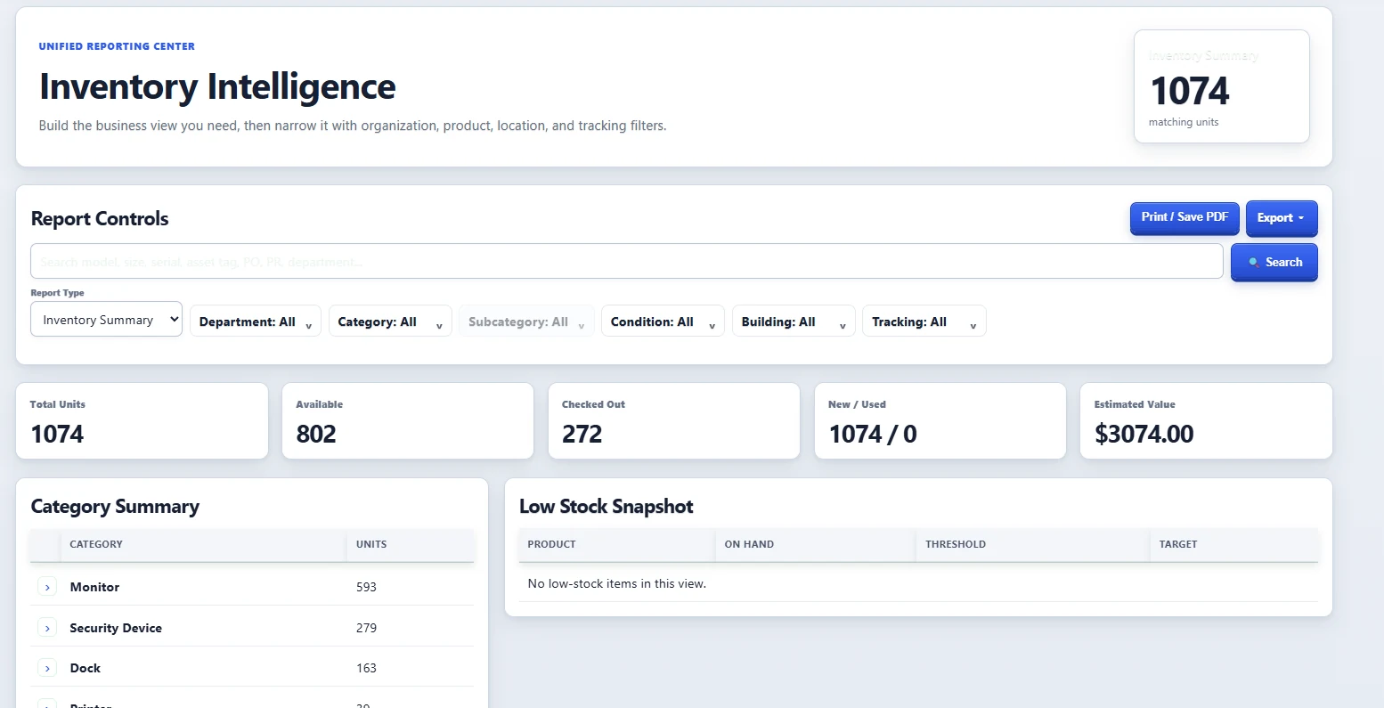Click the UNIFIED REPORTING CENTER label
The width and height of the screenshot is (1384, 708).
tap(117, 46)
